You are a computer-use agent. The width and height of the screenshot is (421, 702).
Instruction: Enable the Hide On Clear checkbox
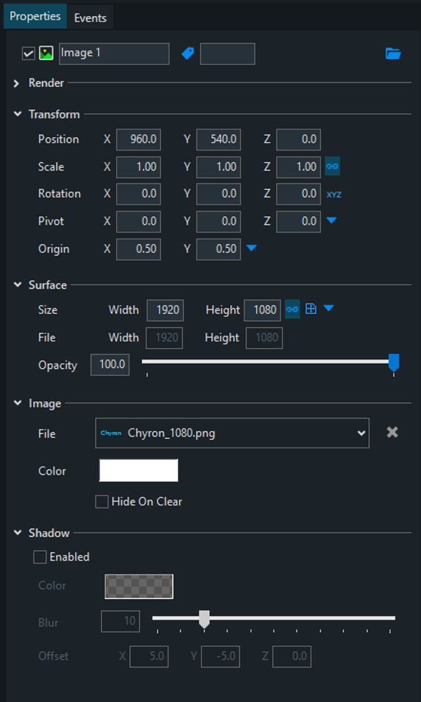(x=102, y=502)
